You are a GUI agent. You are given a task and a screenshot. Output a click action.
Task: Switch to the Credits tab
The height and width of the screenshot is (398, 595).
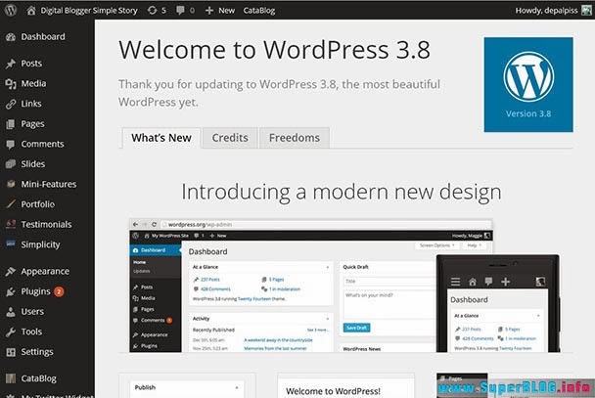point(230,138)
